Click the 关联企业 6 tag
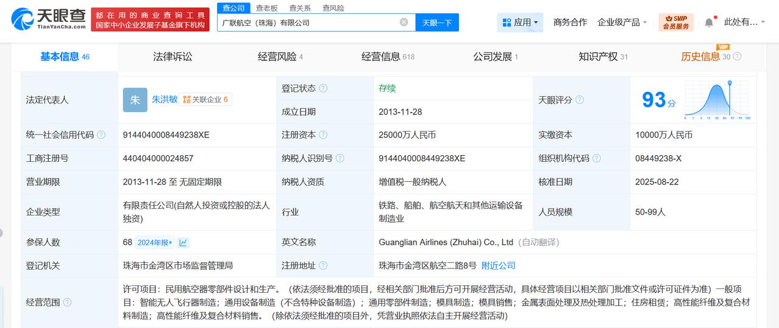 [x=205, y=99]
